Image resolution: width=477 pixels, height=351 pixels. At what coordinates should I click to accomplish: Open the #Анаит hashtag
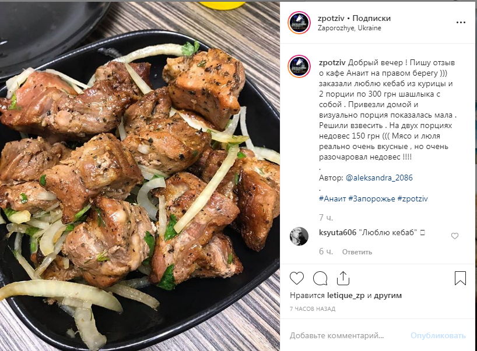pyautogui.click(x=332, y=198)
